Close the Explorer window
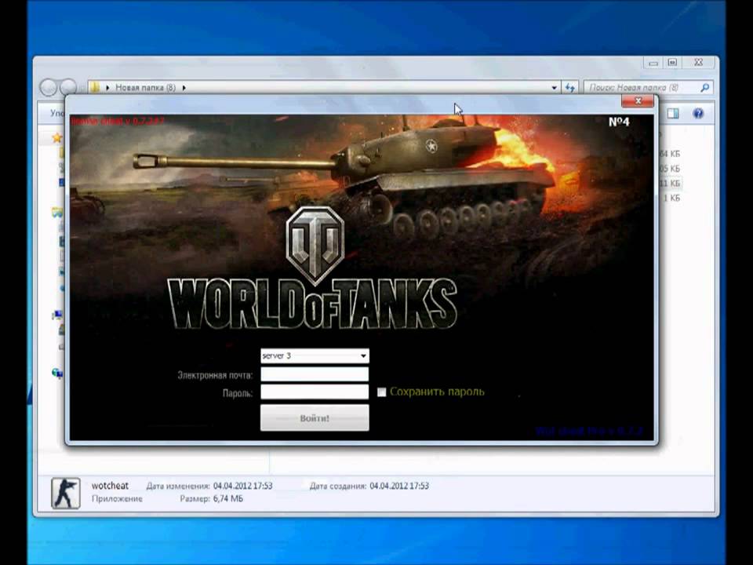 pos(698,63)
